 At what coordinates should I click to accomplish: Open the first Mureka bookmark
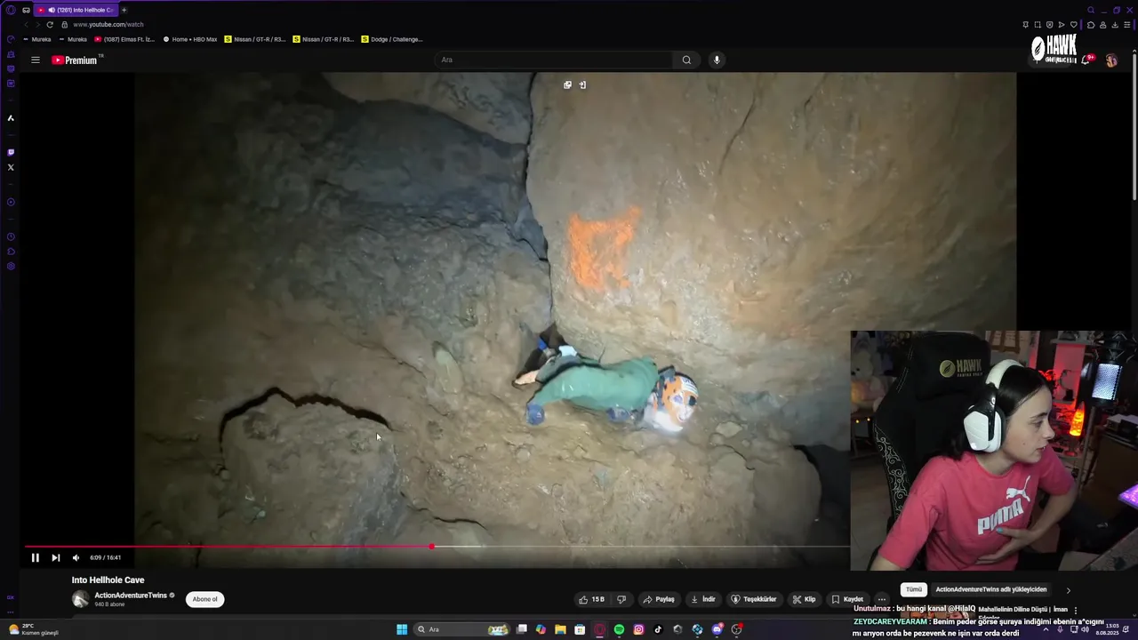[x=37, y=39]
